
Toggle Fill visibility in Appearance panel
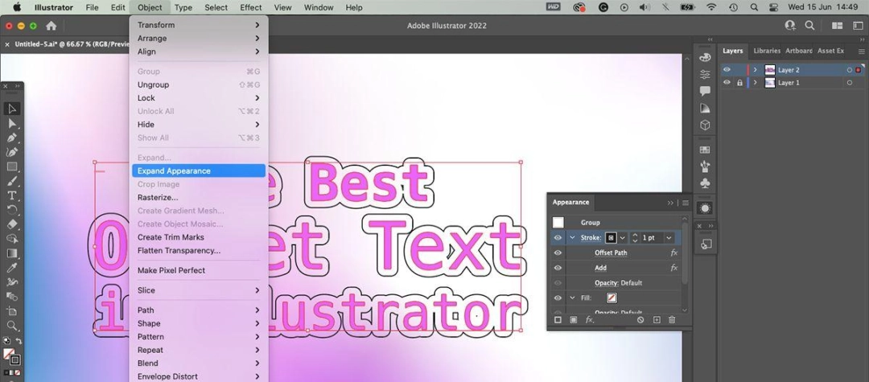[558, 298]
